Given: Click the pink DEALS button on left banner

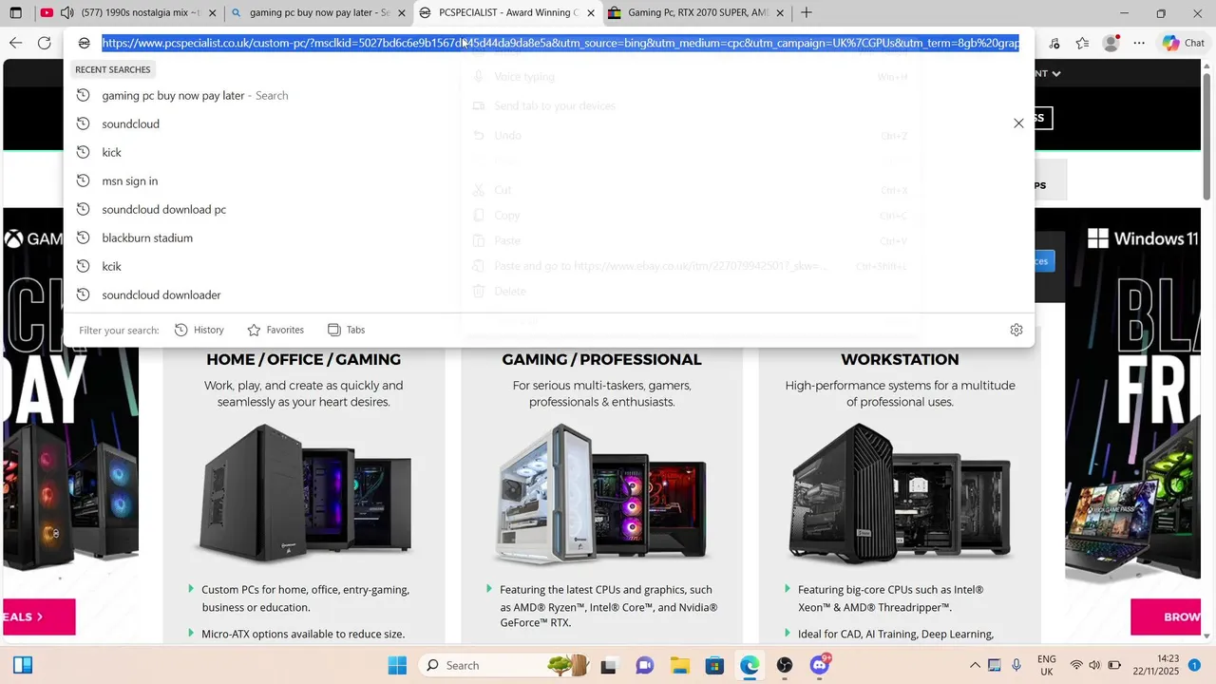Looking at the screenshot, I should pyautogui.click(x=39, y=617).
